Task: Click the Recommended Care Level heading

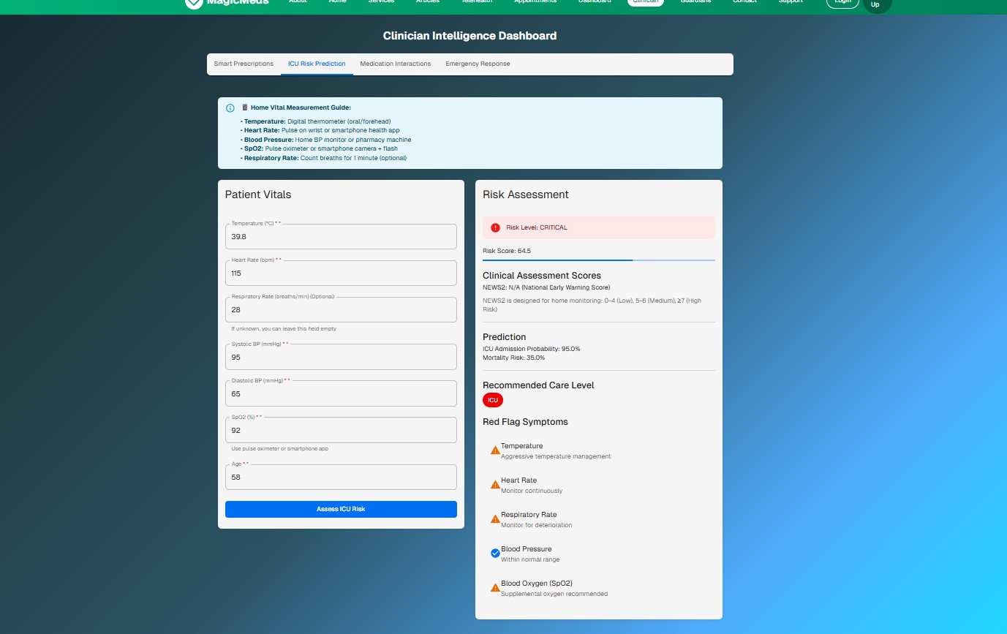Action: (538, 385)
